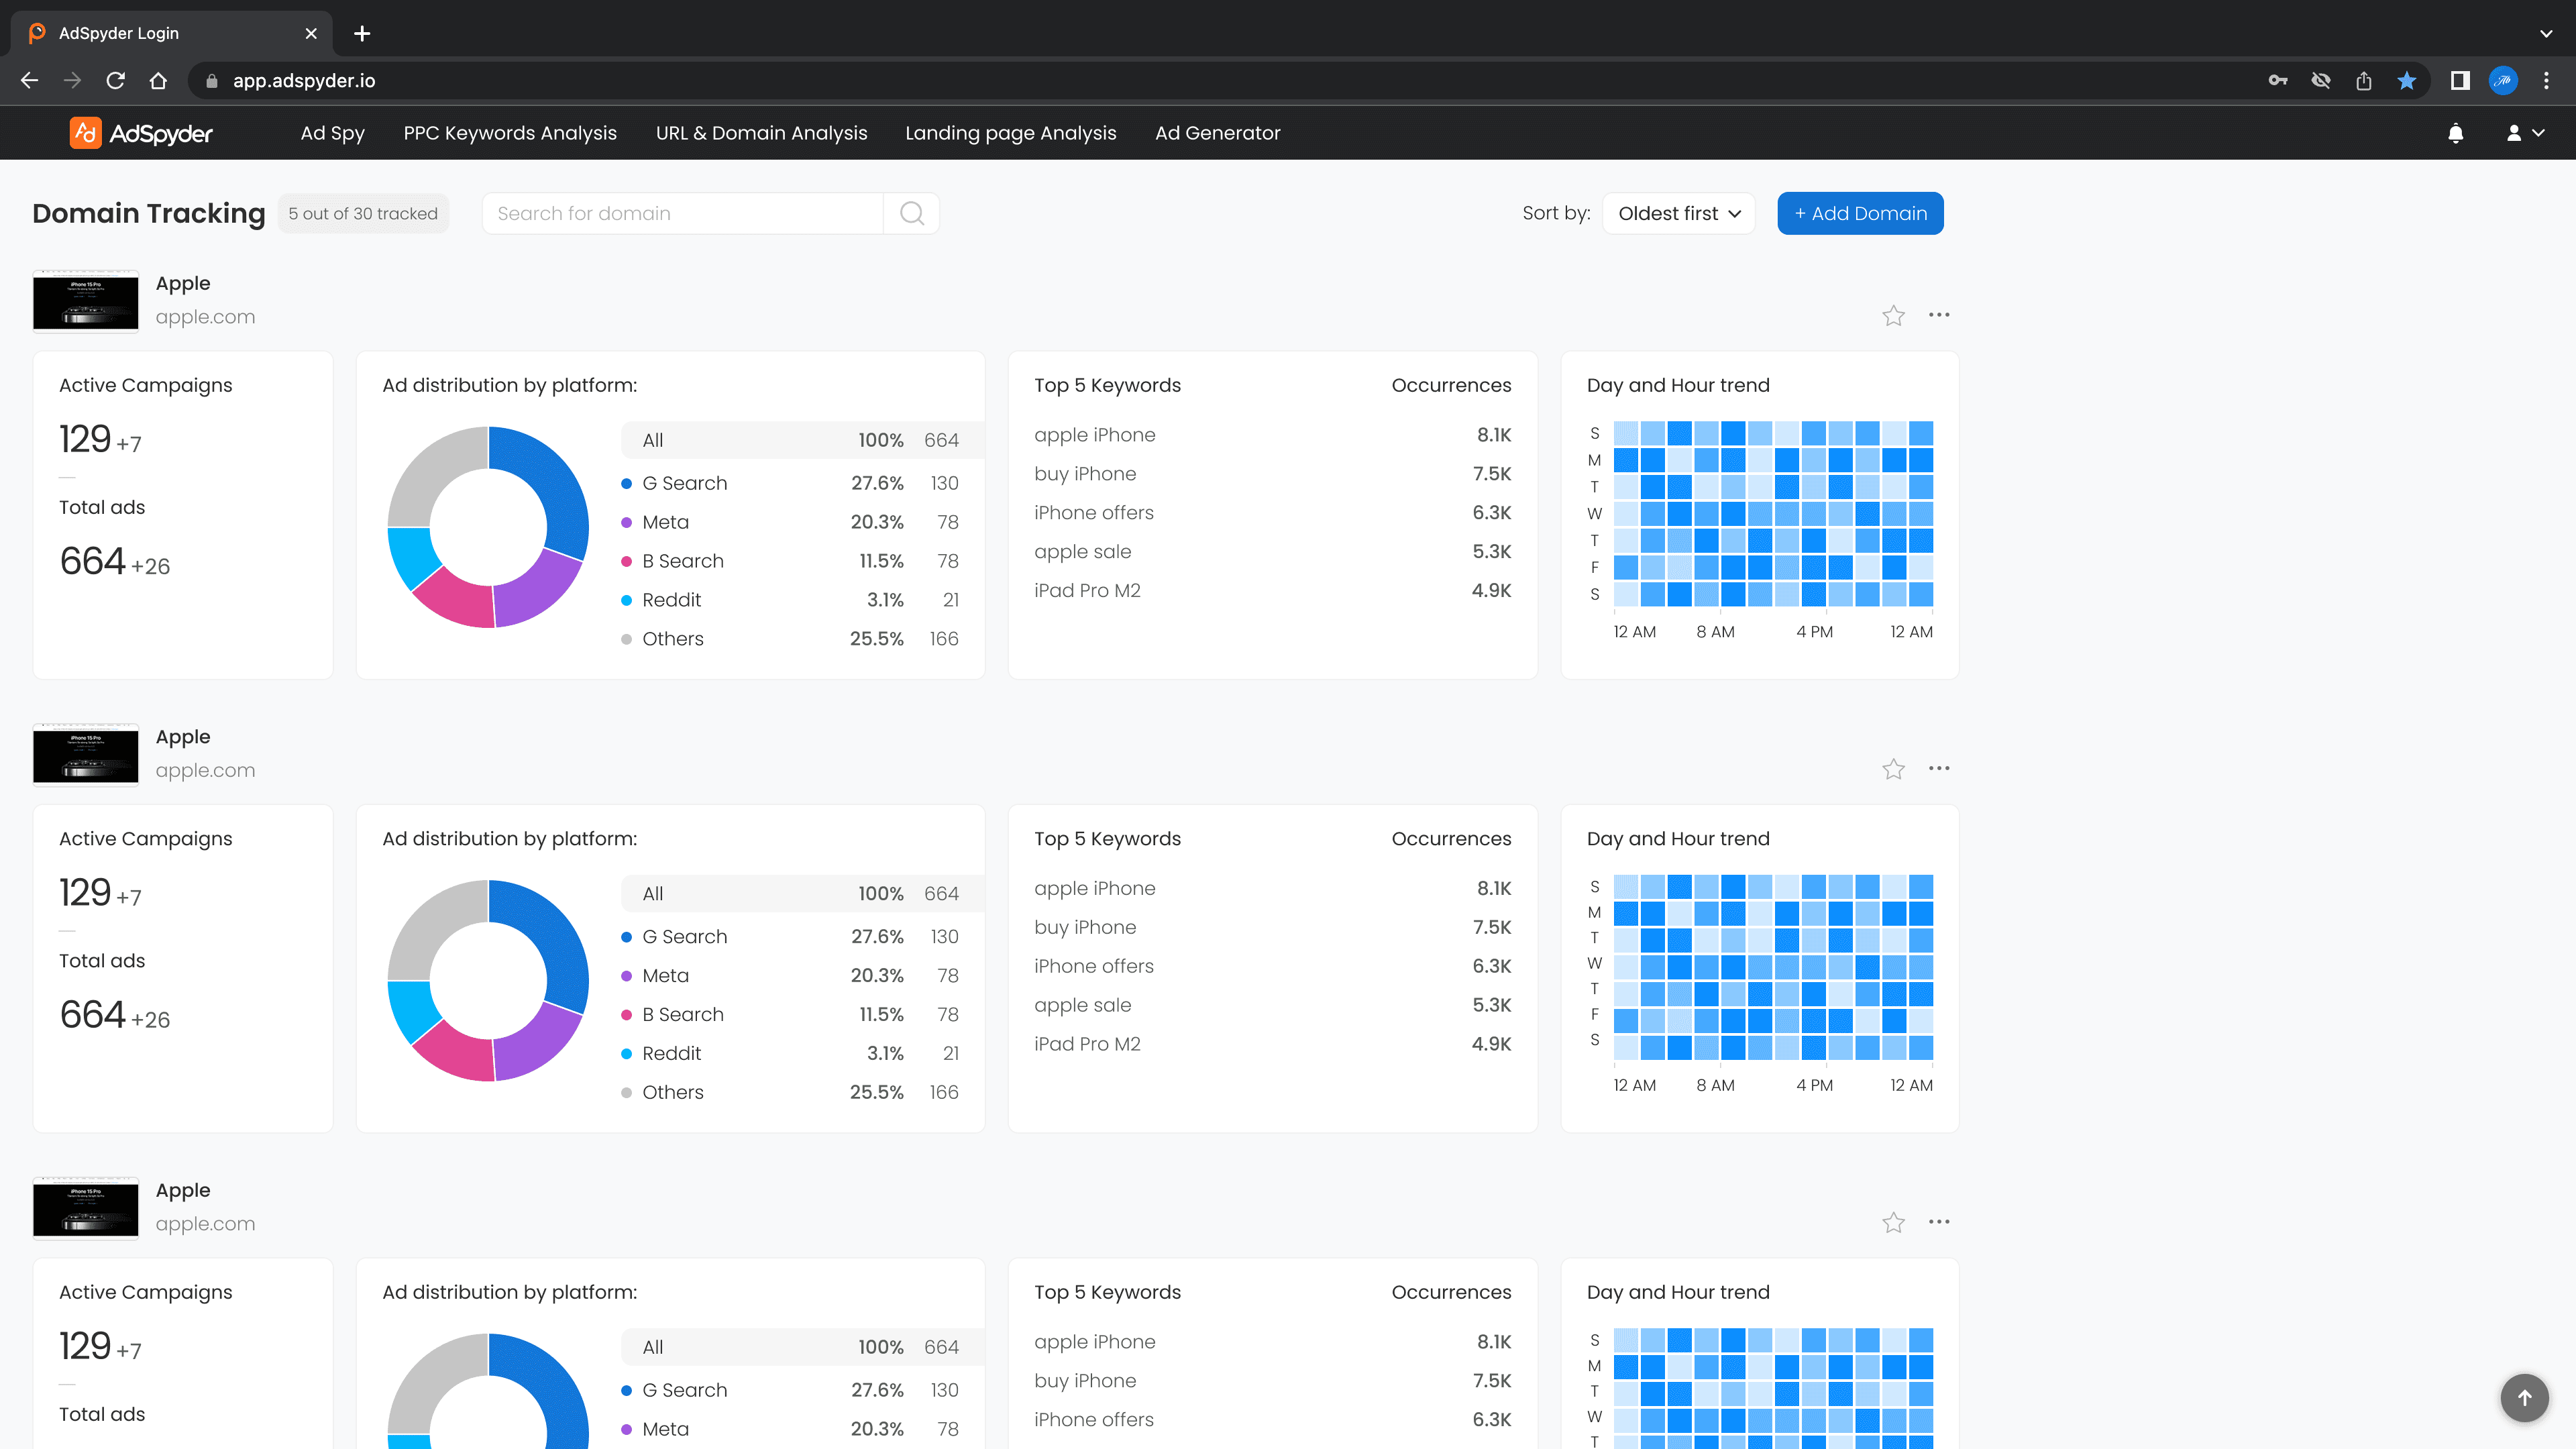Favorite the first Apple domain star
The image size is (2576, 1449).
(x=1893, y=316)
